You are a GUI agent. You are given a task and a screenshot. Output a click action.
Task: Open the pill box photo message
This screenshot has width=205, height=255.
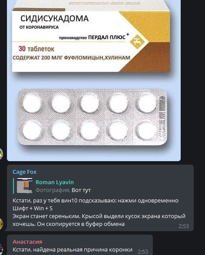pos(94,80)
